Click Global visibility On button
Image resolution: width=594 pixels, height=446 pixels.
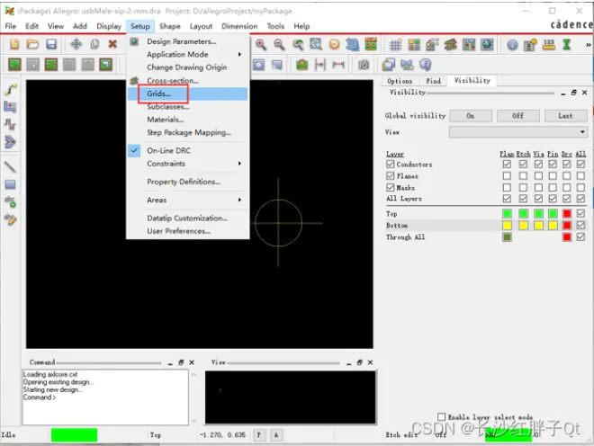(471, 116)
